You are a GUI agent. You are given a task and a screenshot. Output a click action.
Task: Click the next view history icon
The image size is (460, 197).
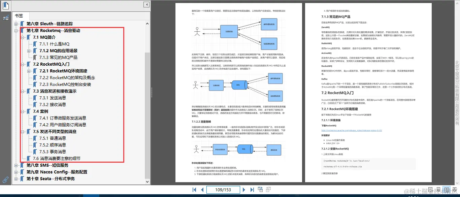coord(269,189)
